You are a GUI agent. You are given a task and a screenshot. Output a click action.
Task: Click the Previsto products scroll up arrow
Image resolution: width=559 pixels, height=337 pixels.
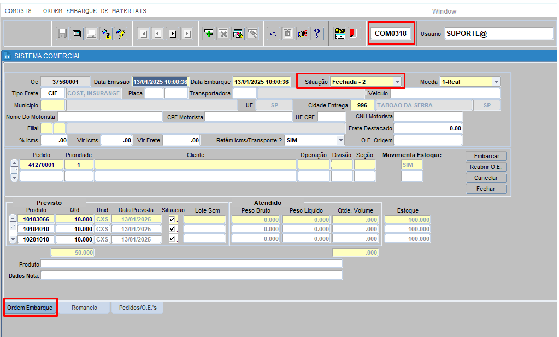point(13,218)
